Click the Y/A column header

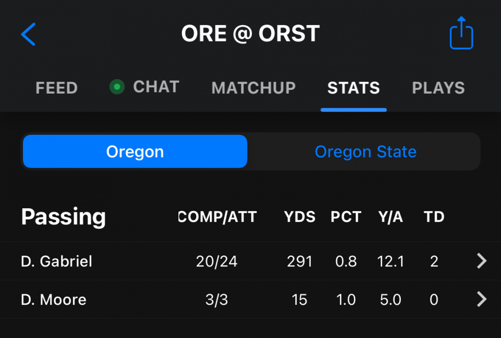(x=390, y=217)
